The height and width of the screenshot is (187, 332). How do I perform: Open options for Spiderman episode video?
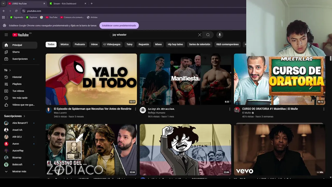[135, 109]
